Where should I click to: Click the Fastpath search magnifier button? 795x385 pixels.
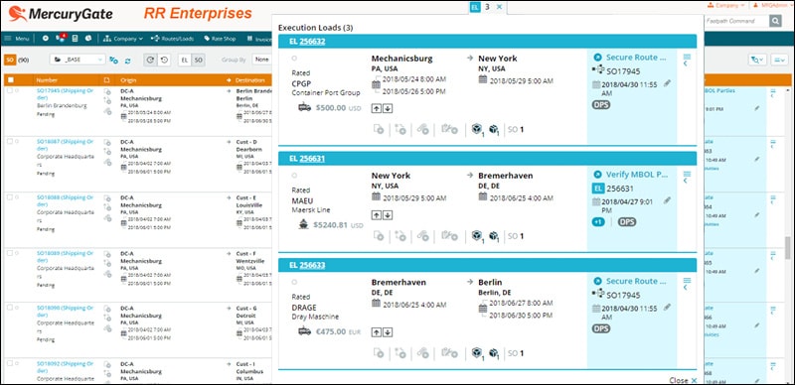(x=775, y=21)
